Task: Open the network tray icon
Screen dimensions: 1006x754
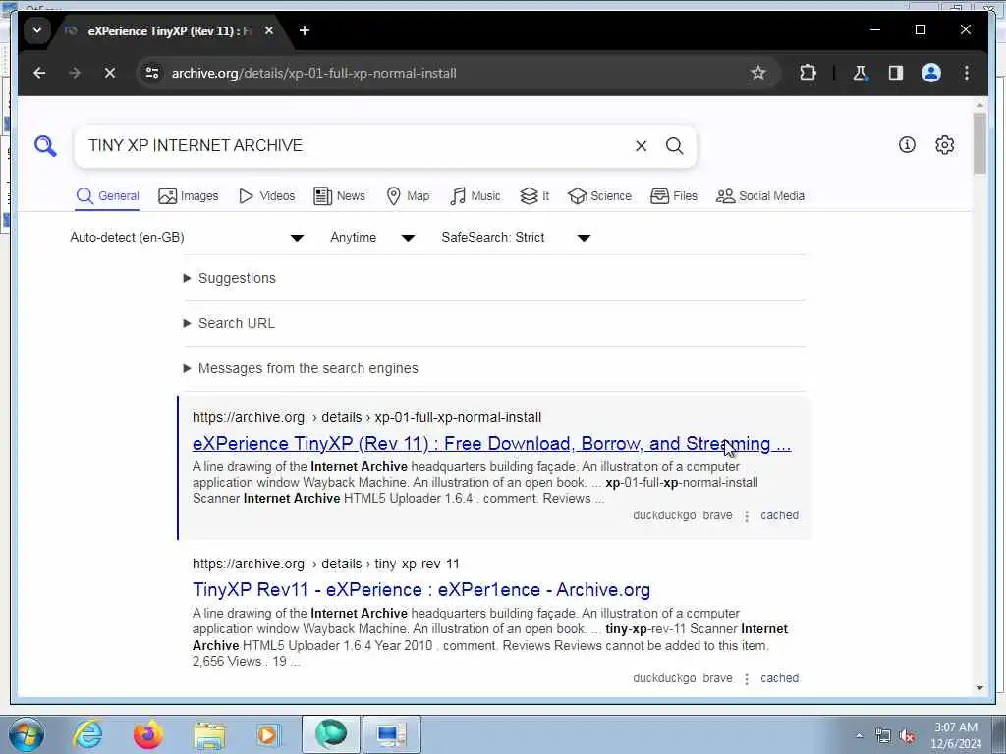Action: (883, 736)
